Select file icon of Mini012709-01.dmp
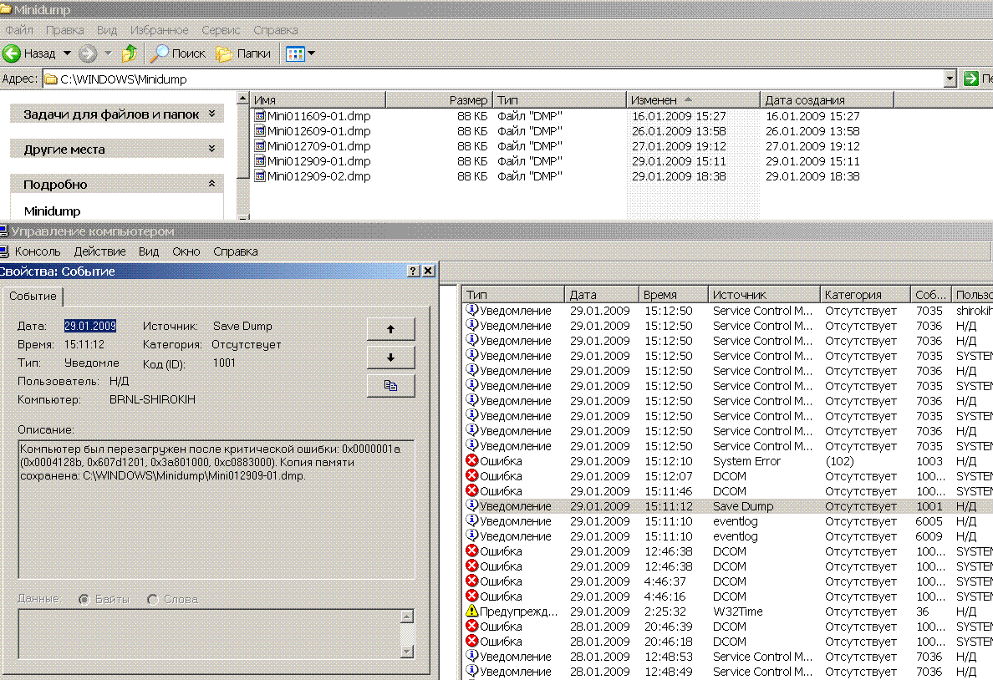Image resolution: width=993 pixels, height=680 pixels. [260, 146]
